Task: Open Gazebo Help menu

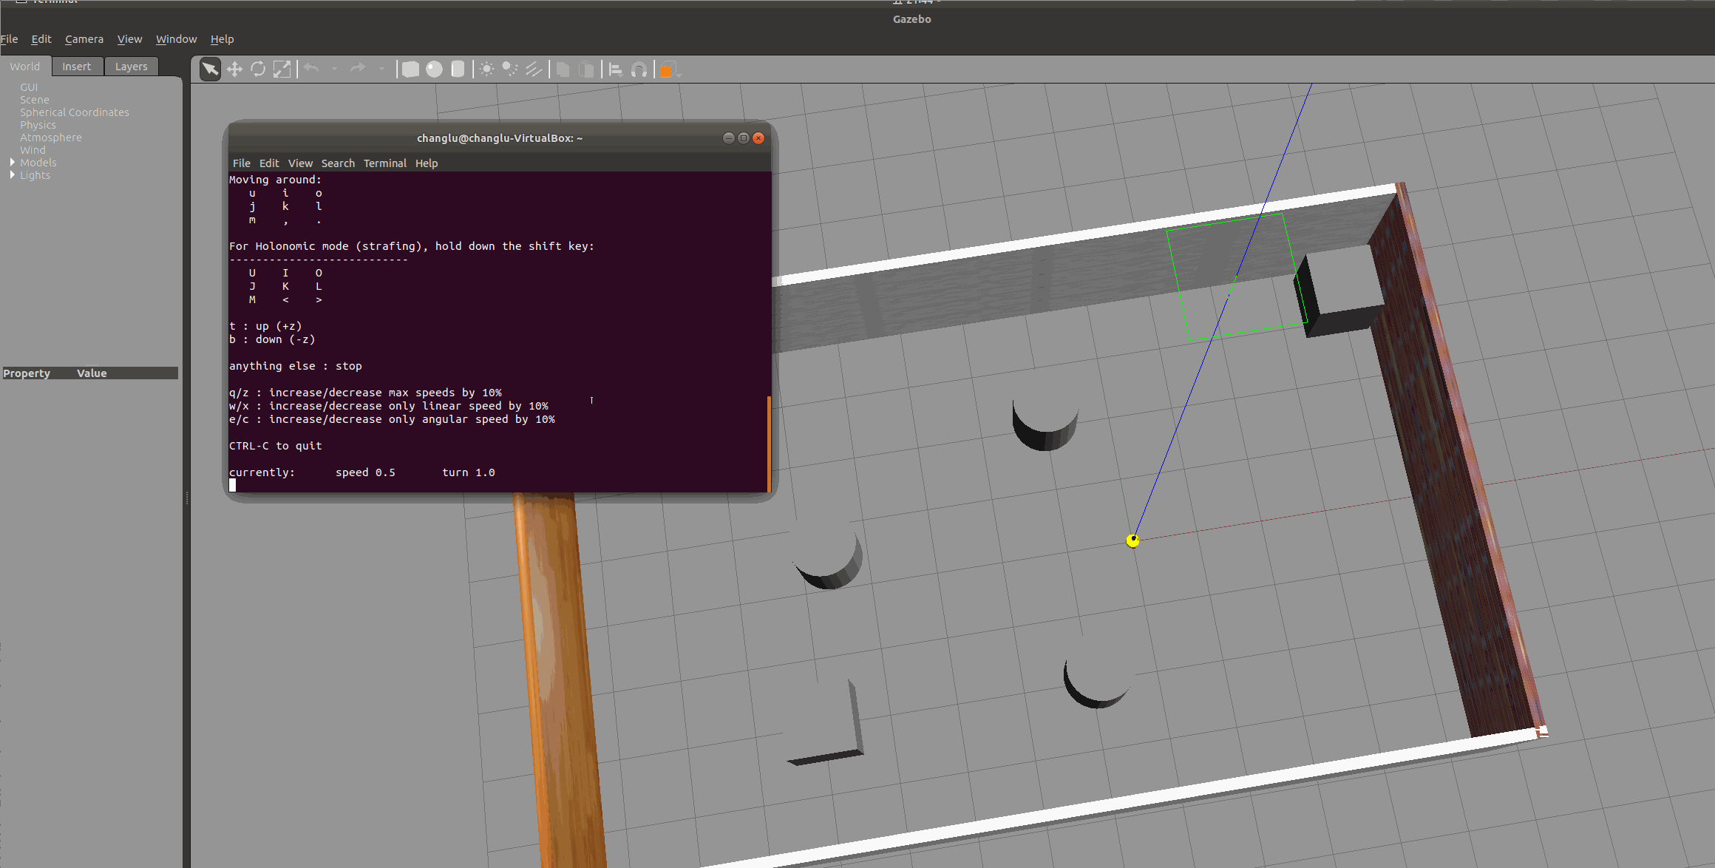Action: pyautogui.click(x=222, y=39)
